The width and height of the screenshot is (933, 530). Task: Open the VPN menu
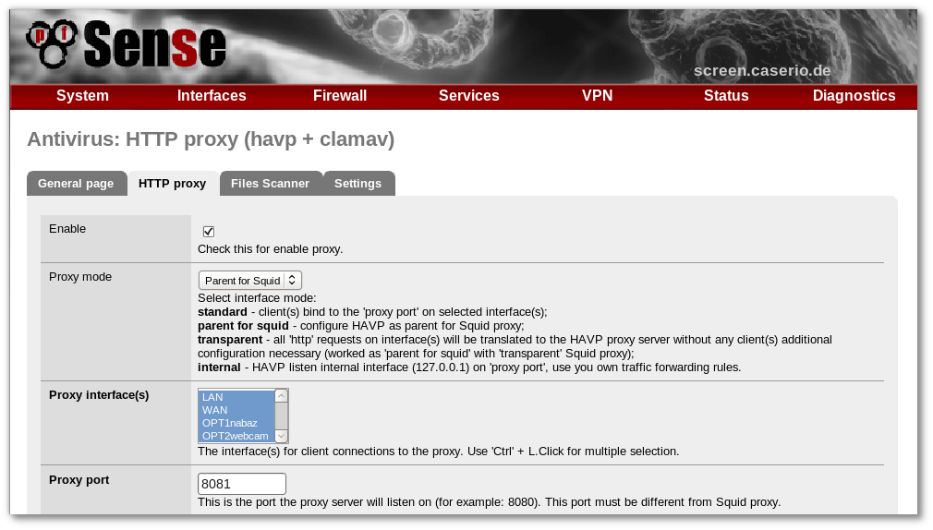[x=598, y=96]
